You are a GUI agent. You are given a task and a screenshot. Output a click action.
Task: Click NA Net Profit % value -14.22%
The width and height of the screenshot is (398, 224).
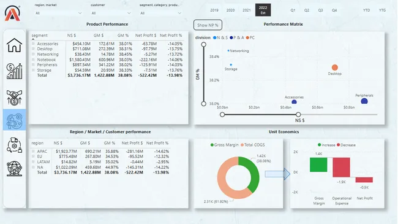coord(161,168)
